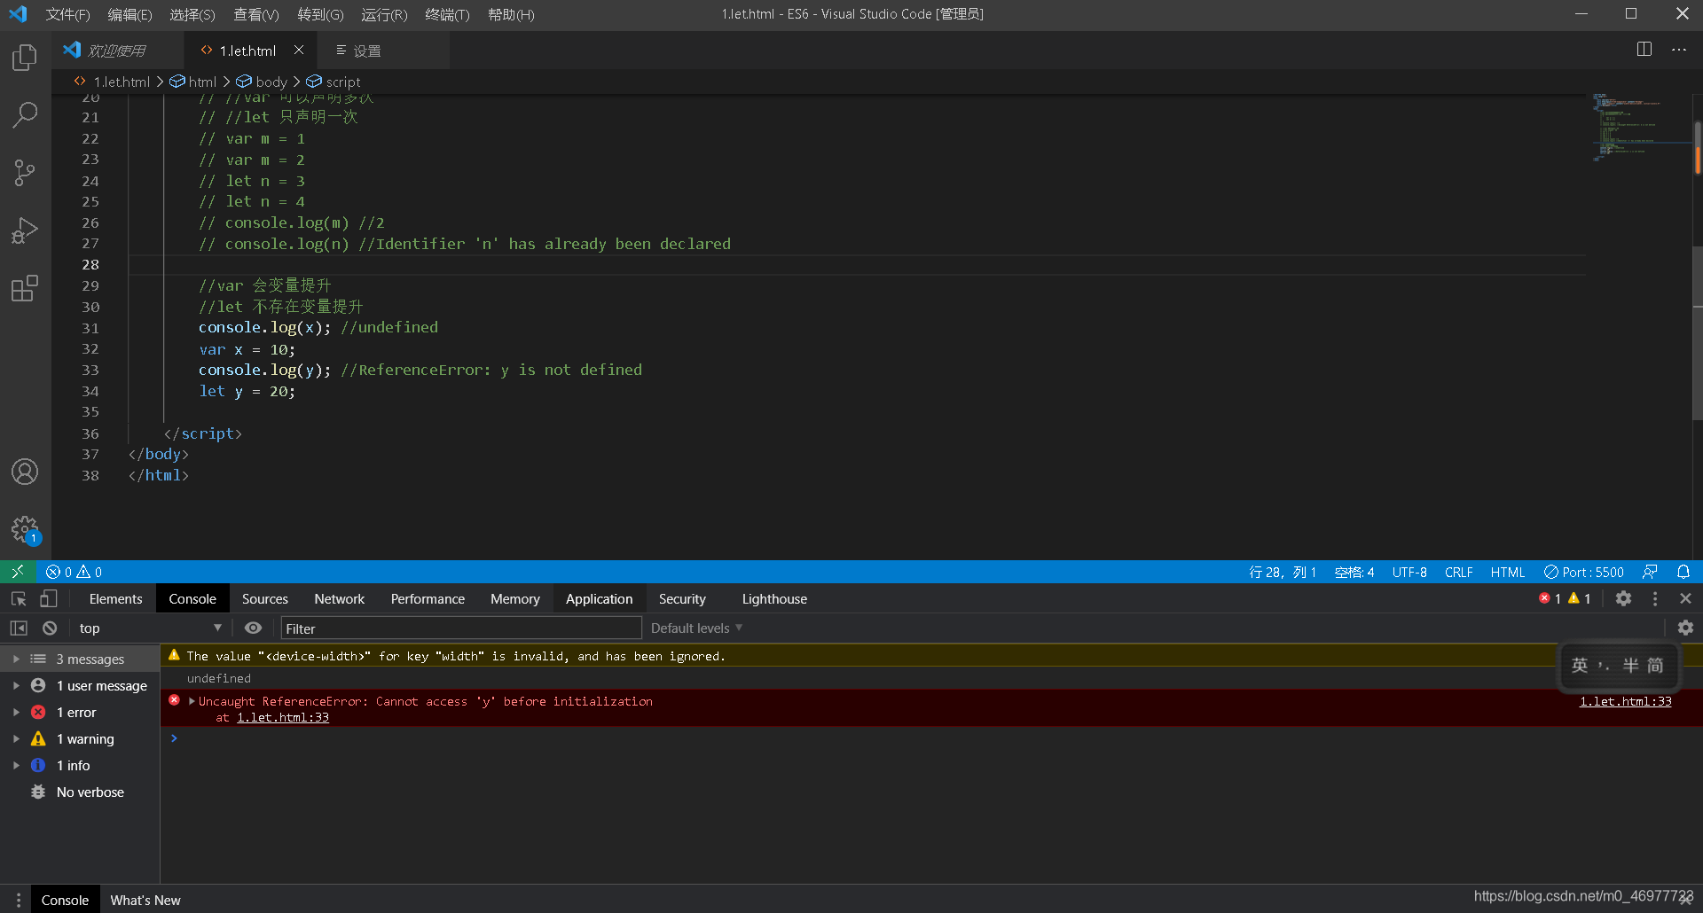The image size is (1703, 913).
Task: Click Port : 5500 Live Server status
Action: [x=1584, y=572]
